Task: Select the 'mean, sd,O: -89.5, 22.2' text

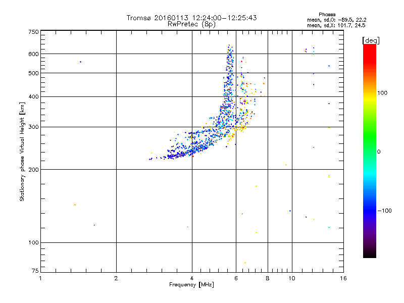Action: [336, 20]
